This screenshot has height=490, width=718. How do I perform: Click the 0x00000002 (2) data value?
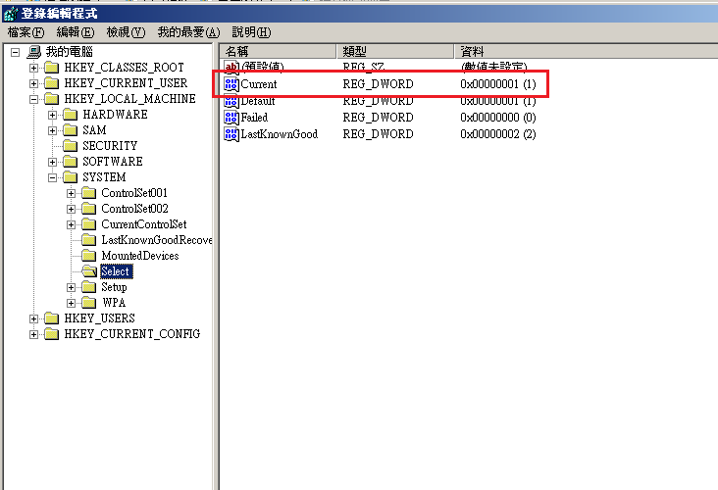pos(498,134)
